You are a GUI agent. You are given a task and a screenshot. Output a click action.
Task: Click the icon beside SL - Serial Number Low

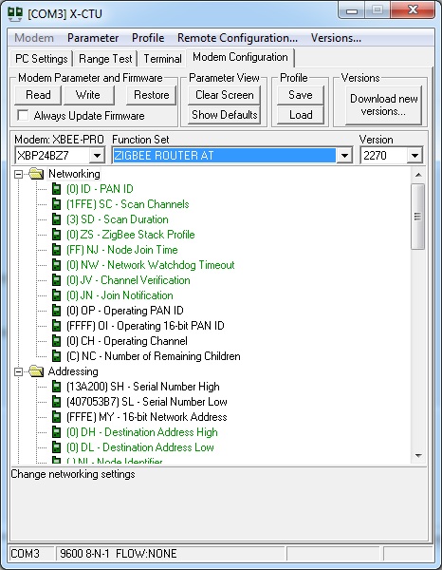click(56, 402)
